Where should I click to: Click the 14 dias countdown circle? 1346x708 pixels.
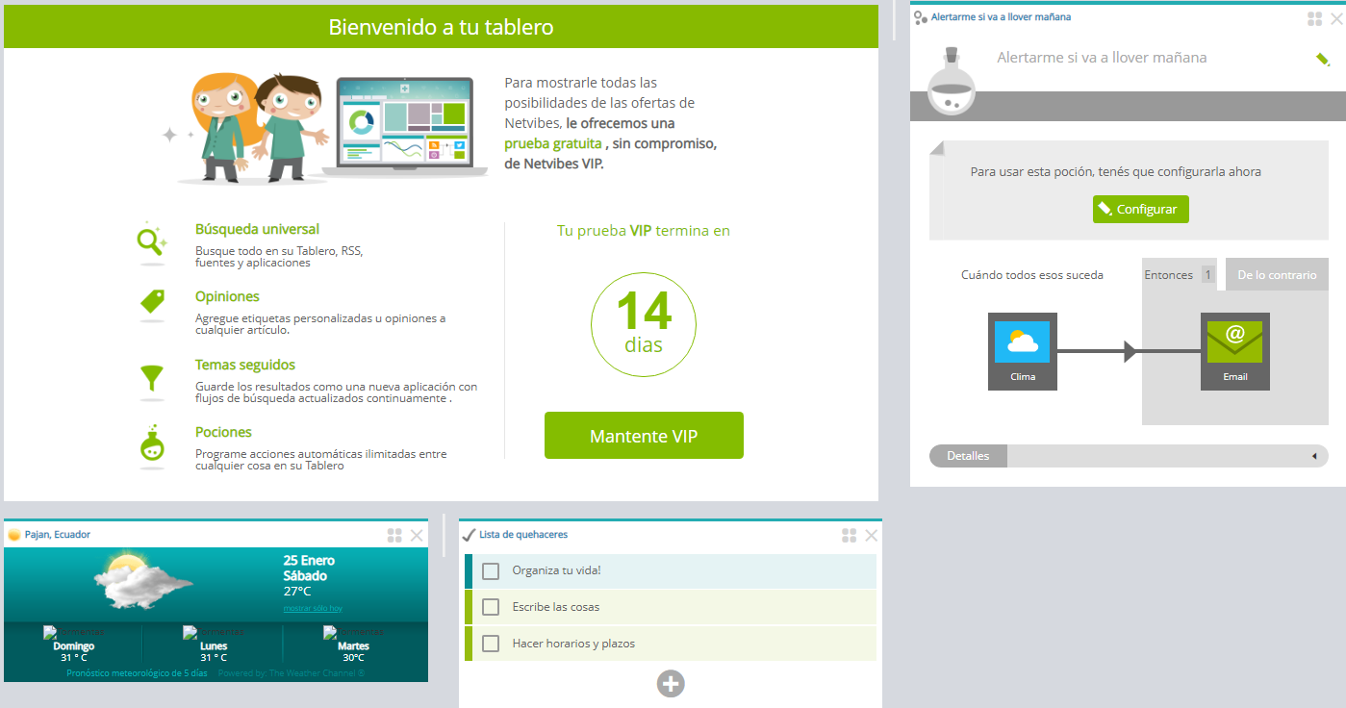point(644,323)
